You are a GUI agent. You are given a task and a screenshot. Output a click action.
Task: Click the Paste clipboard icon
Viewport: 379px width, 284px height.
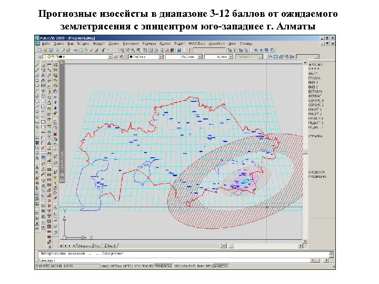point(86,50)
